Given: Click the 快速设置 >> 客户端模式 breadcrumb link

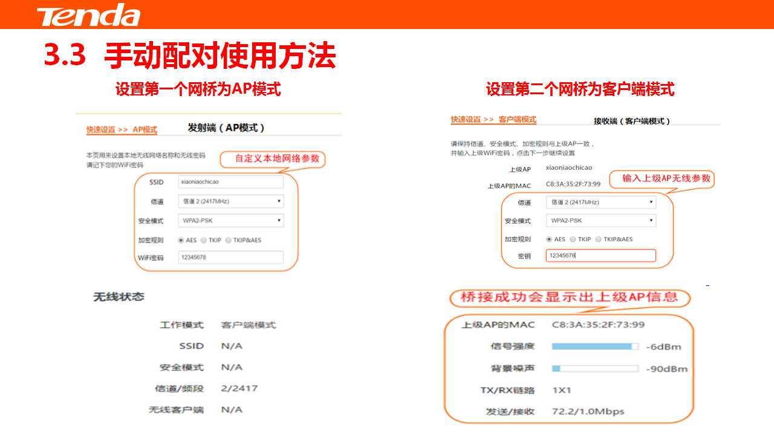Looking at the screenshot, I should tap(493, 120).
